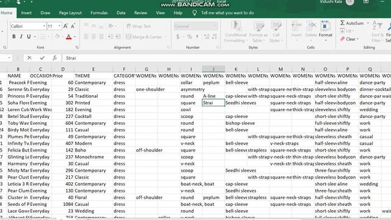Viewport: 391px width, 220px height.
Task: Open the Format cells menu
Action: [x=326, y=32]
